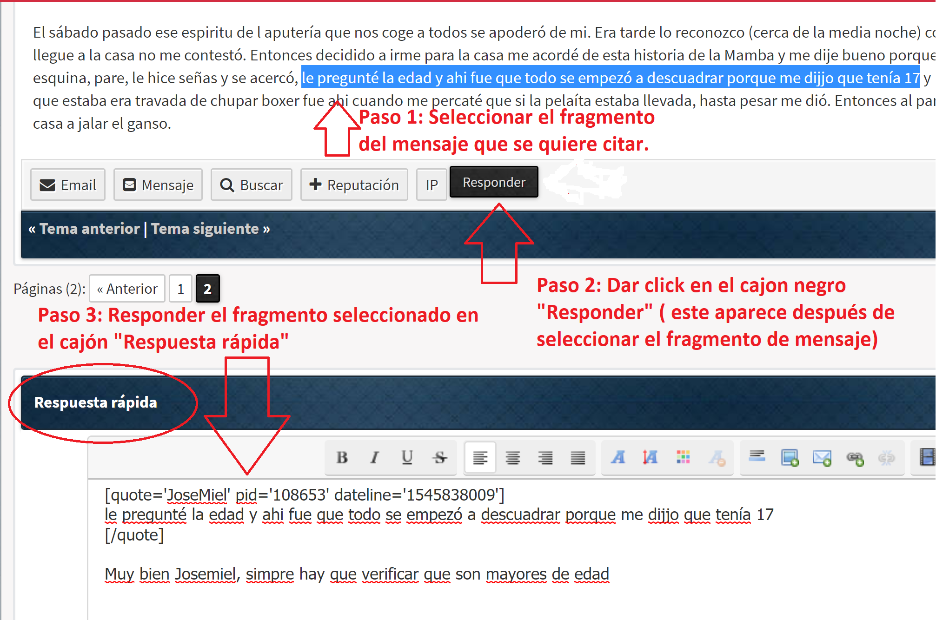Screen dimensions: 936x620
Task: Insert an email link icon
Action: (822, 458)
